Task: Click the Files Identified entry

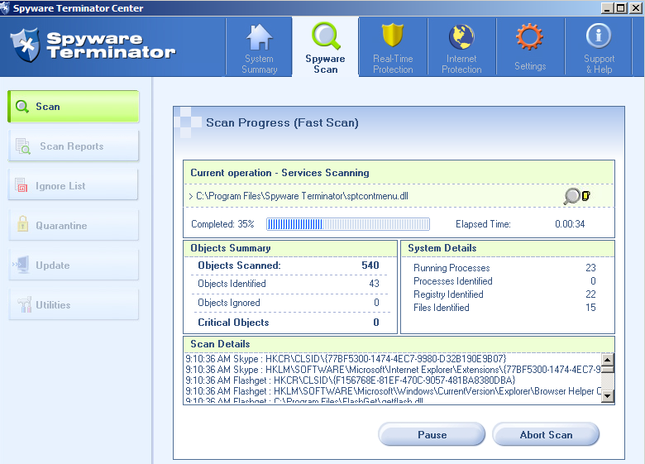Action: coord(504,308)
